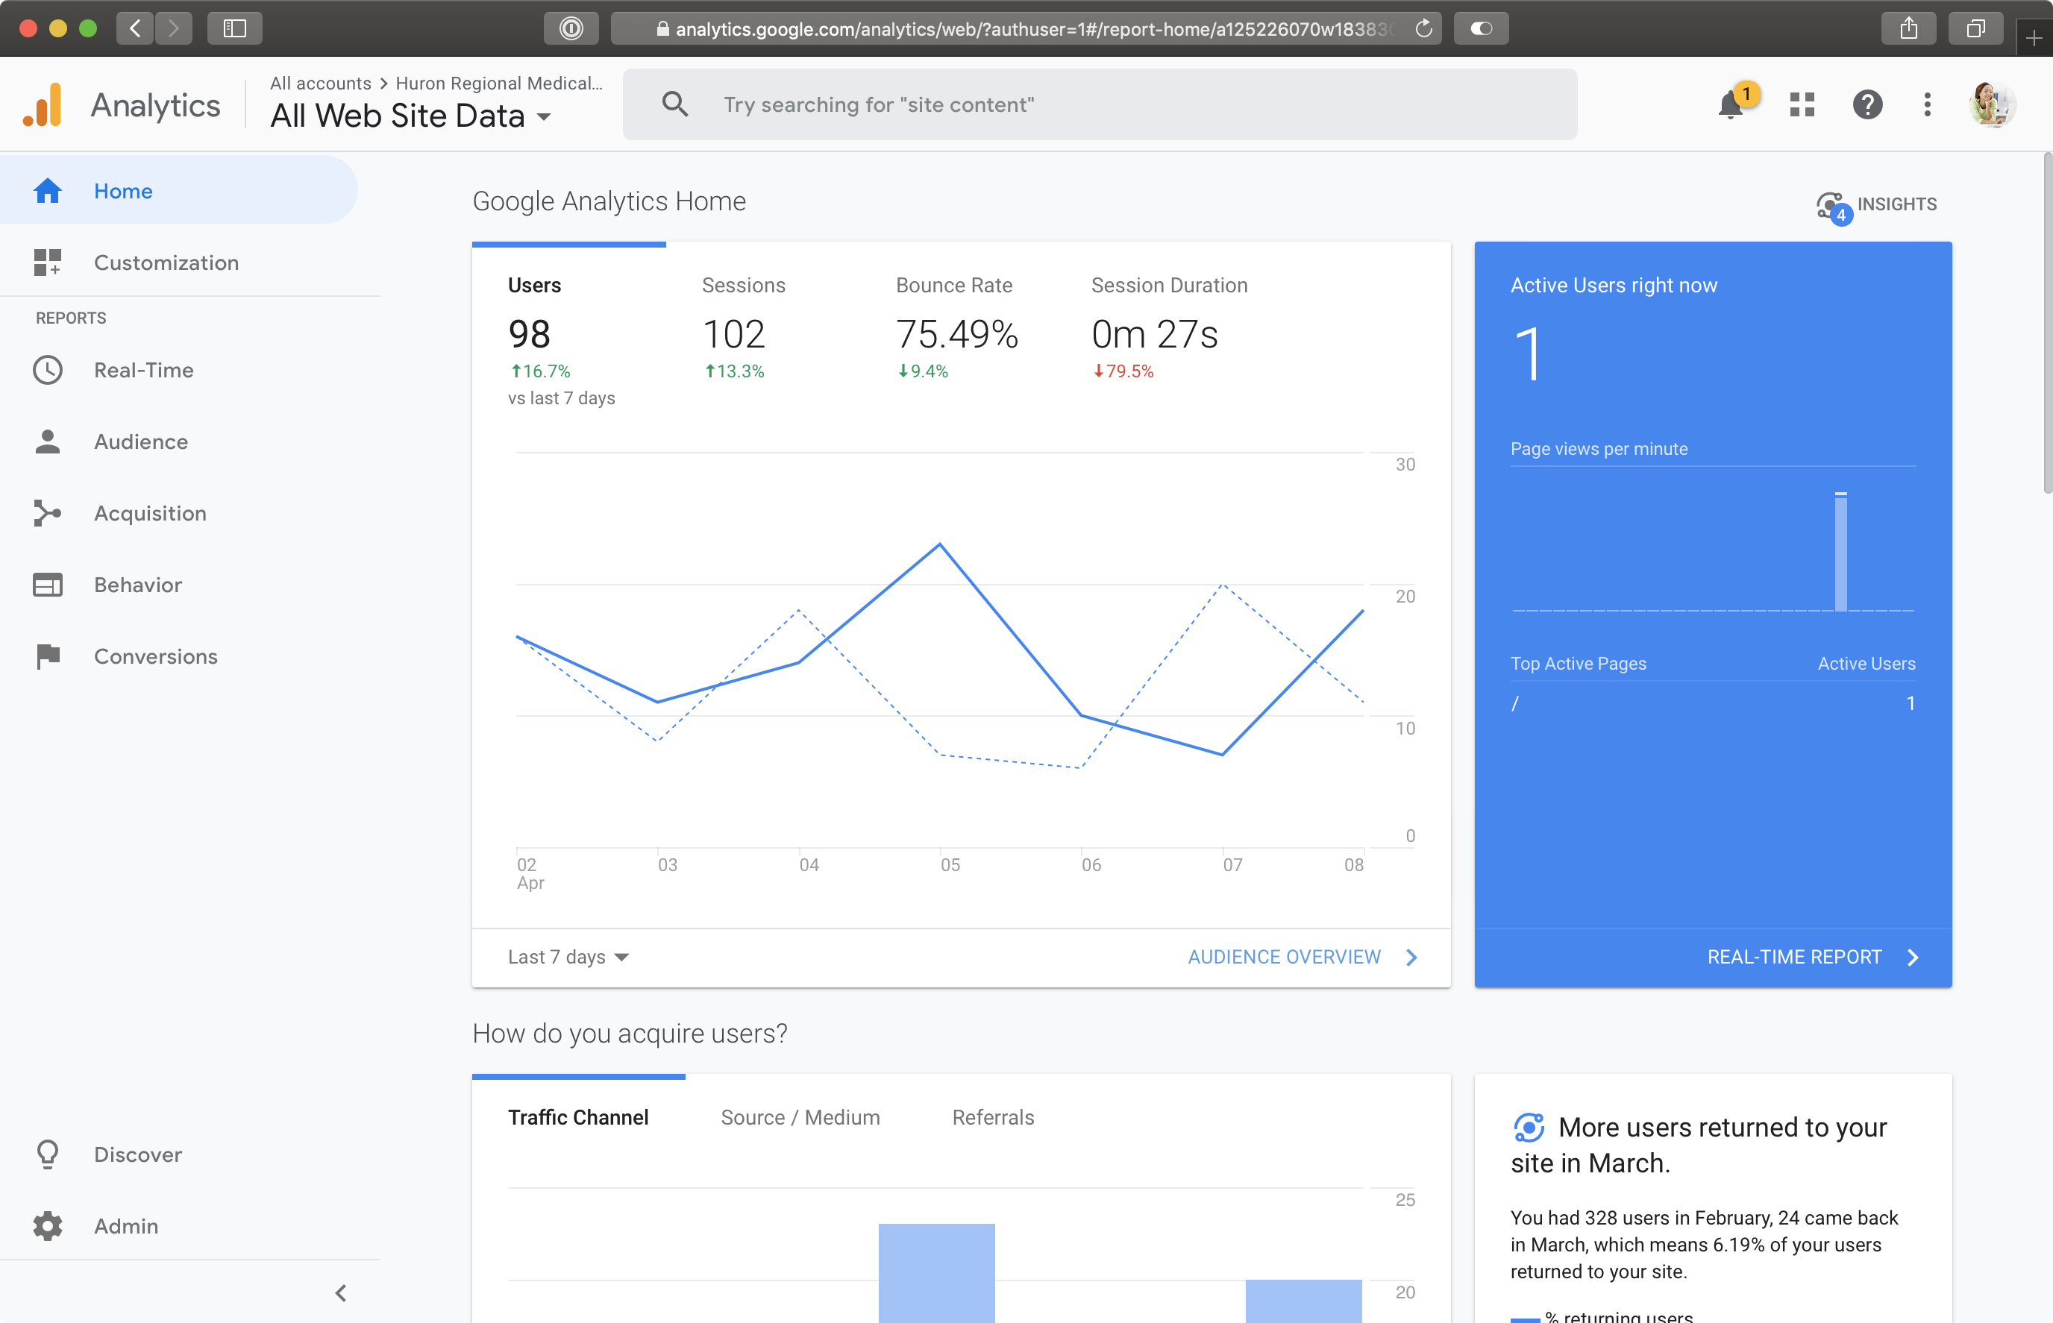2053x1323 pixels.
Task: Click the Google Analytics logo
Action: click(43, 105)
